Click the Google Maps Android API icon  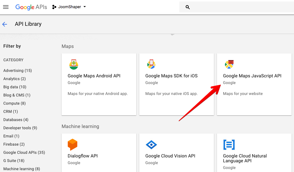click(x=73, y=64)
